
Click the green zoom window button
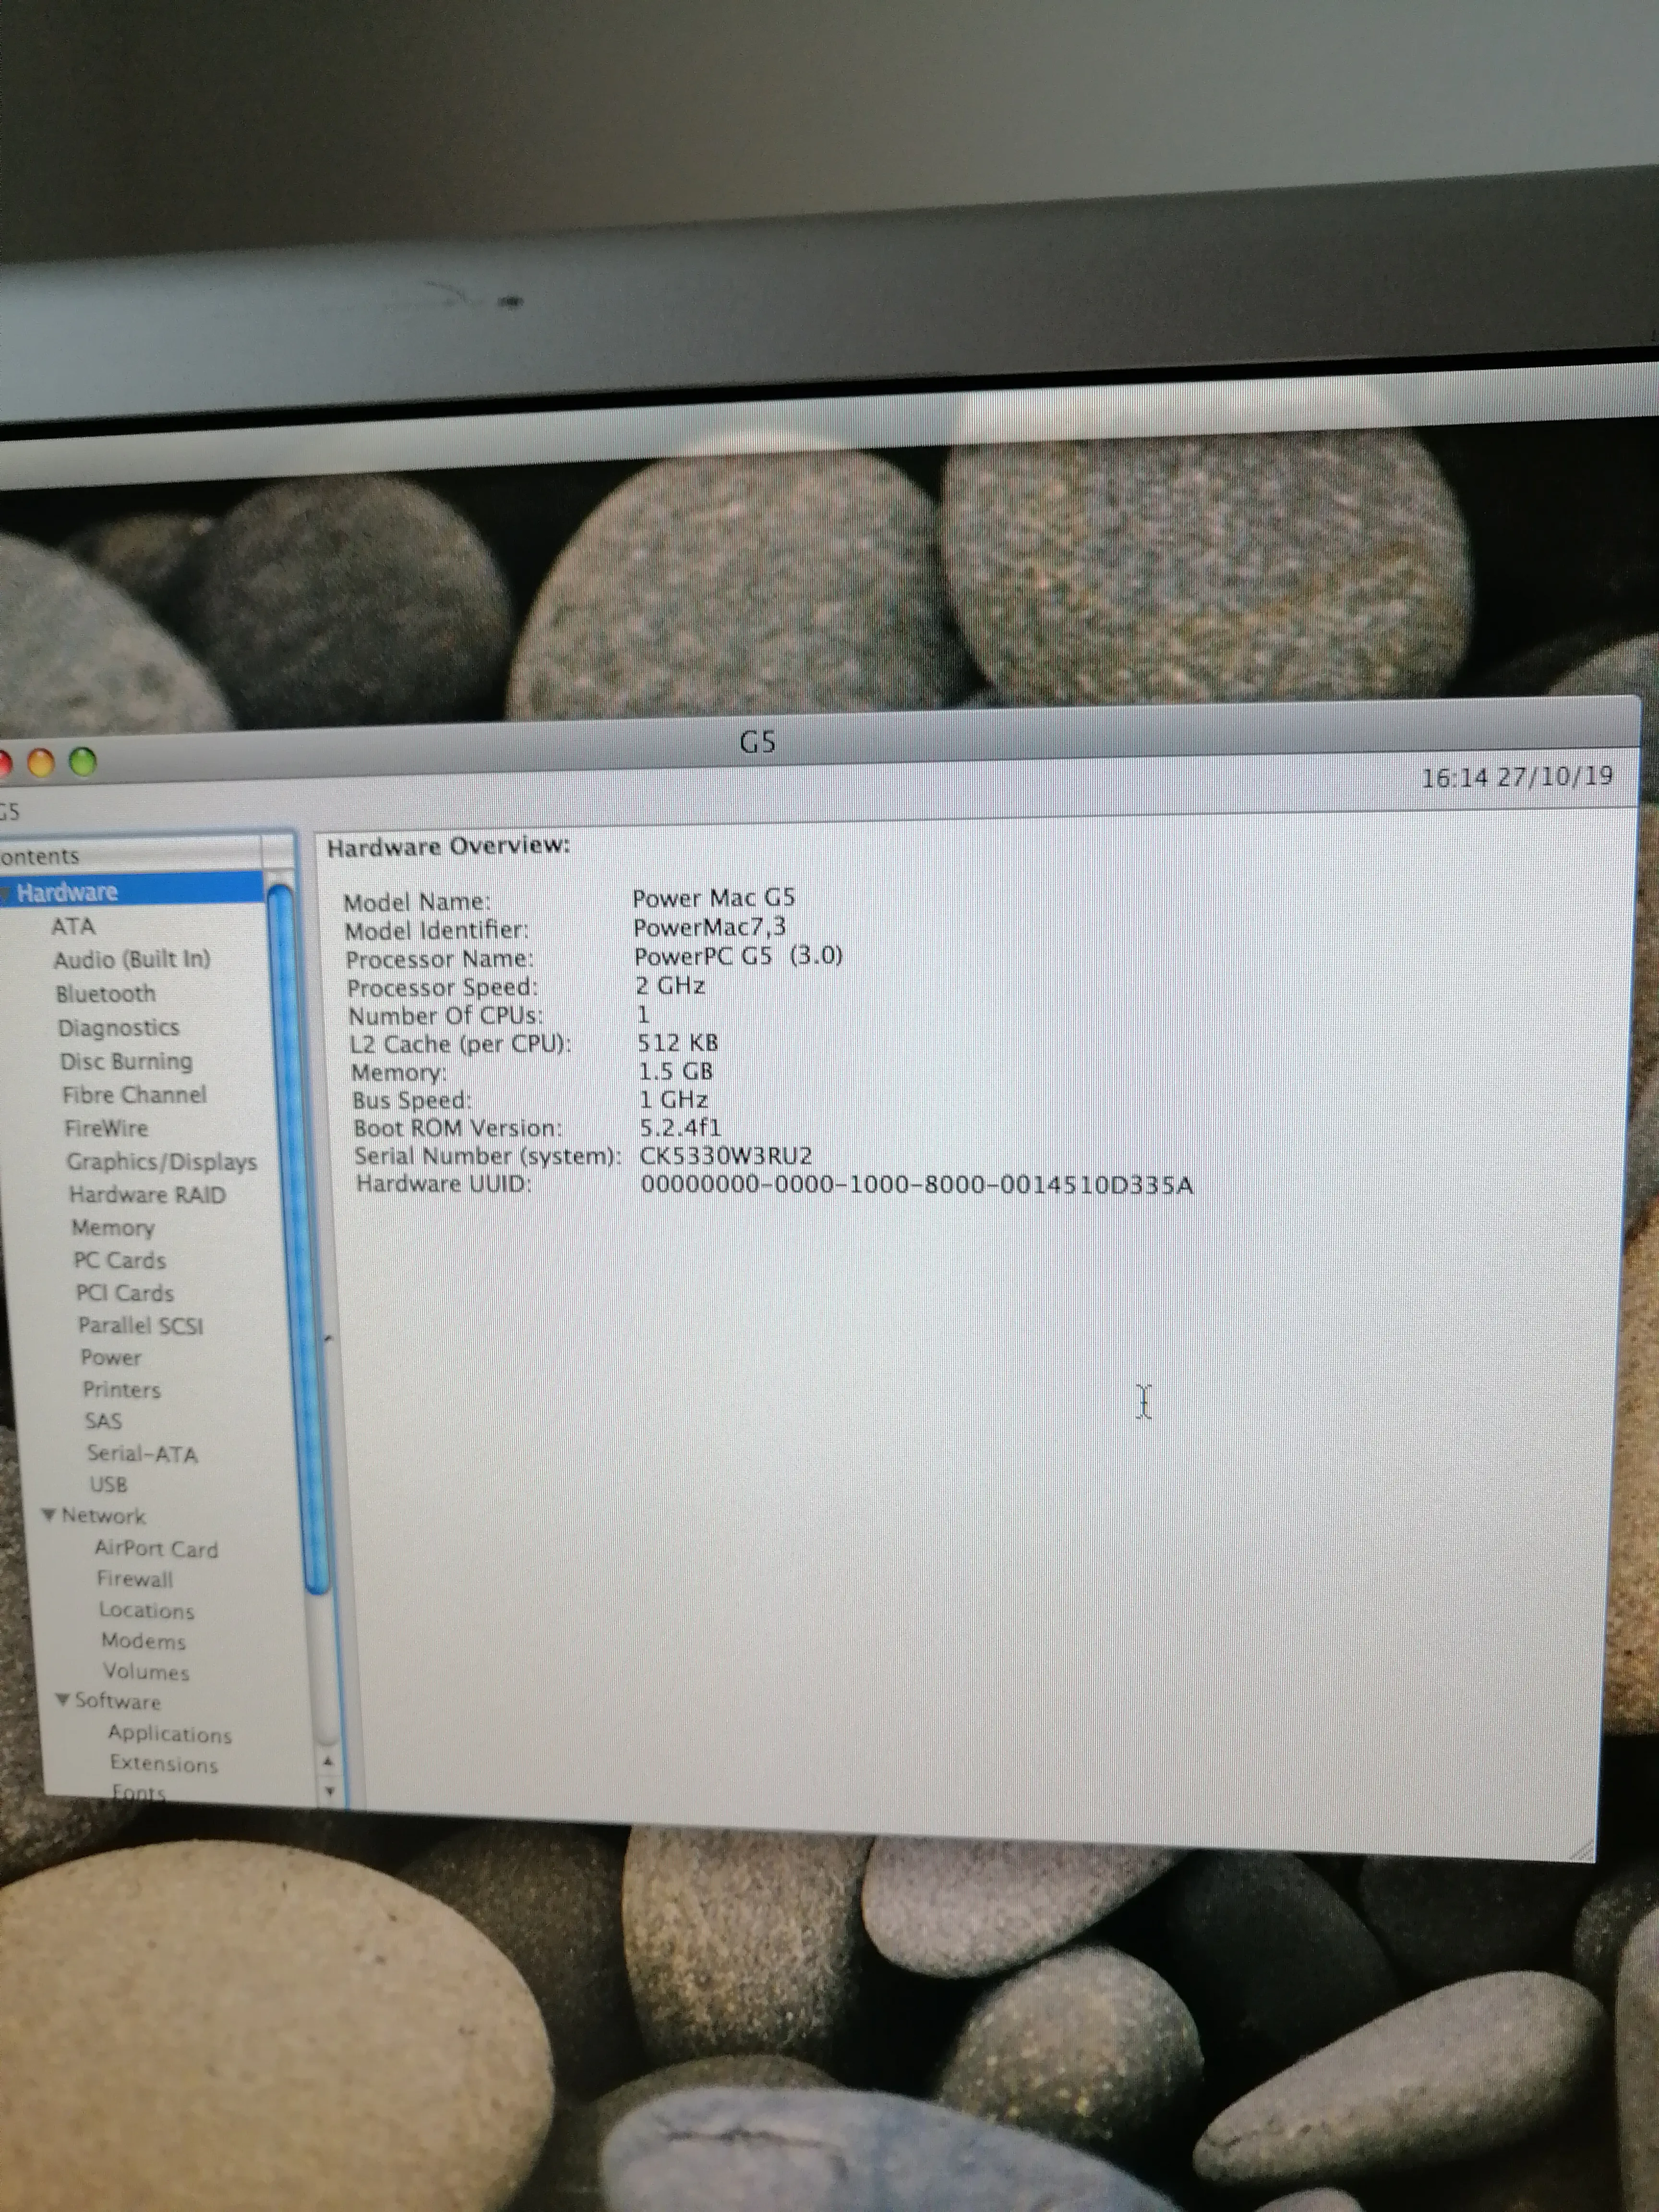(83, 762)
